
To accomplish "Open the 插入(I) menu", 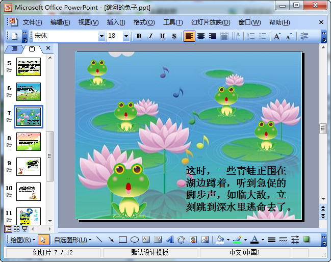I will pos(116,22).
